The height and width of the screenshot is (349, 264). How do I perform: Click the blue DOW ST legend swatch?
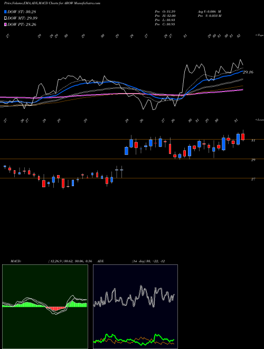pyautogui.click(x=6, y=12)
